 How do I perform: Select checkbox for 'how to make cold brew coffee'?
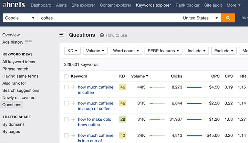click(x=66, y=119)
